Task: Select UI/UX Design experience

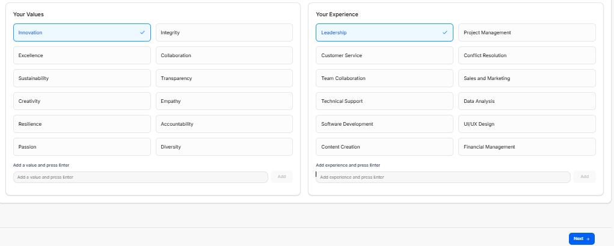Action: pyautogui.click(x=527, y=124)
